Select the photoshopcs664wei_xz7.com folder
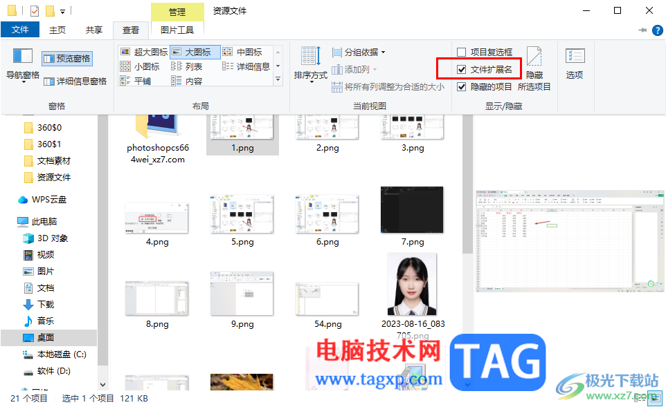 coord(158,139)
